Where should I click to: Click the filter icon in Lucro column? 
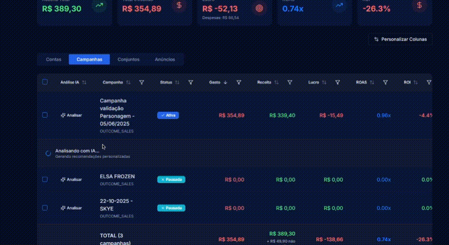click(x=337, y=82)
